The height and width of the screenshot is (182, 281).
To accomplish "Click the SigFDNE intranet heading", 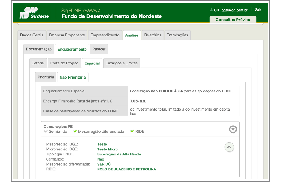I will pyautogui.click(x=81, y=11).
